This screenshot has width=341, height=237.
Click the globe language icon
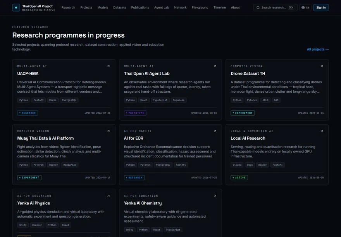[303, 8]
